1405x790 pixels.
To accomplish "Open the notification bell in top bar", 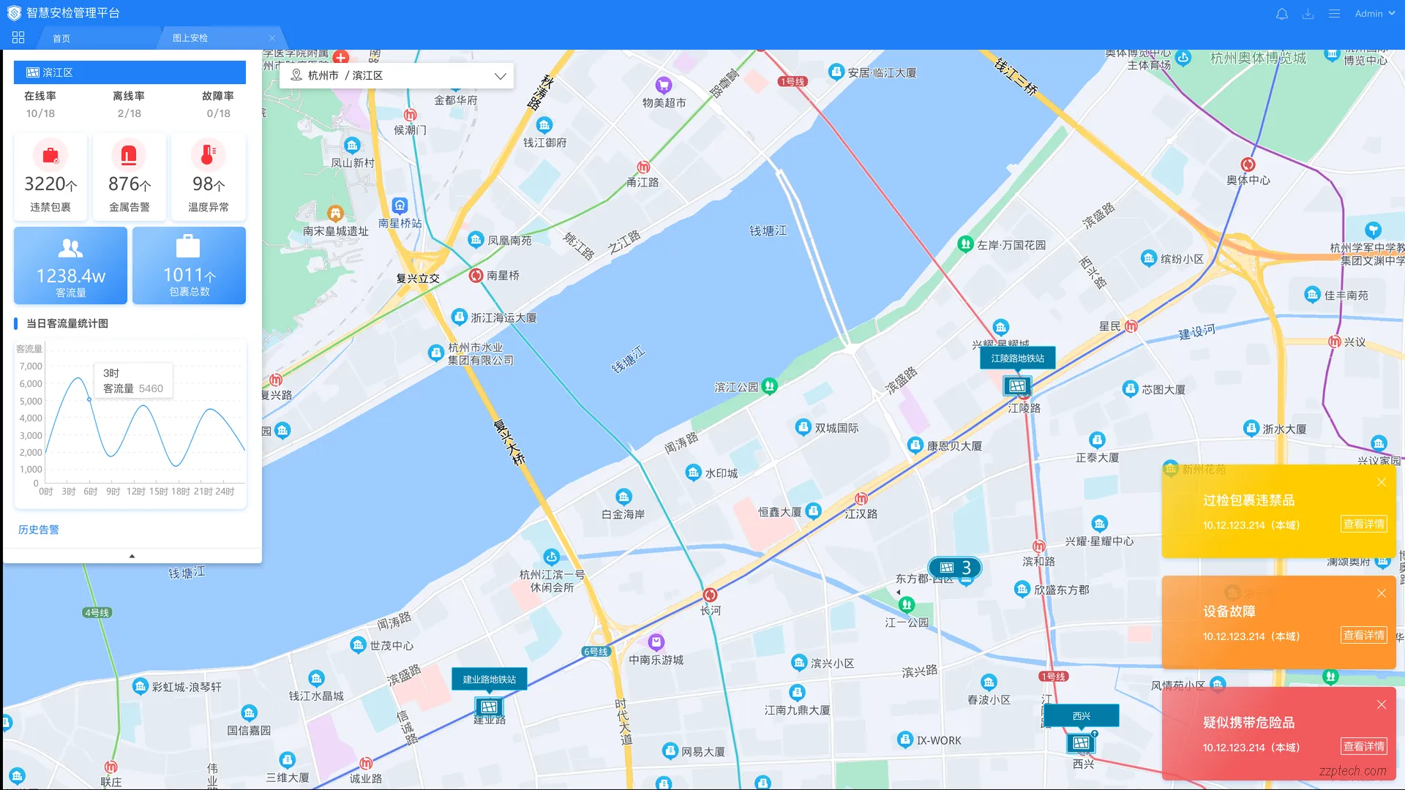I will (x=1281, y=13).
